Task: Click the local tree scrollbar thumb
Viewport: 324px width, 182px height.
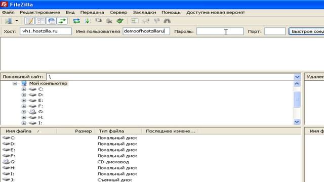Action: point(297,100)
